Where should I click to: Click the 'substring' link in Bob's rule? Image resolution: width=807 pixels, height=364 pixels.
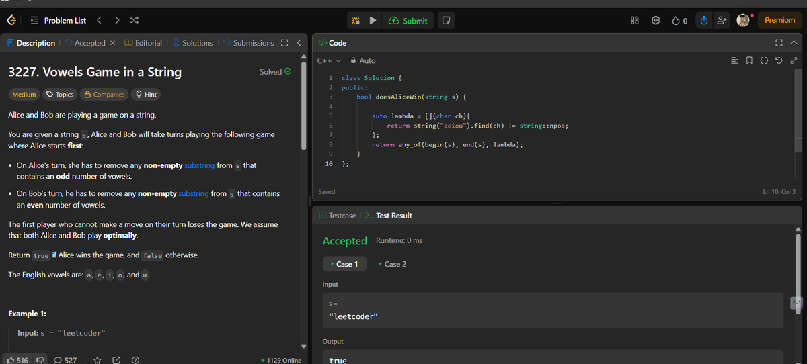[x=194, y=193]
